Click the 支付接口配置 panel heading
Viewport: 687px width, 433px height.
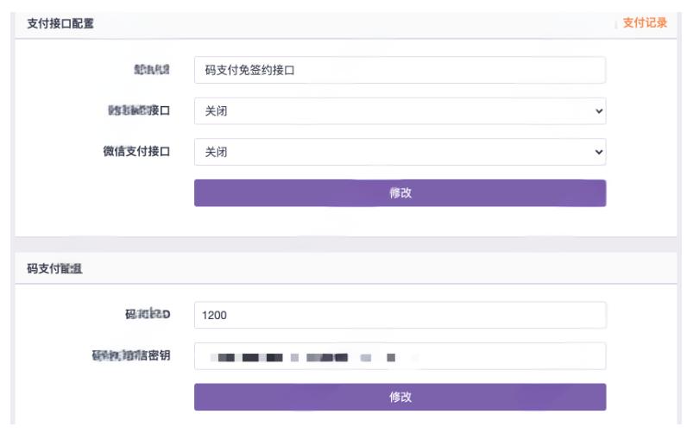tap(60, 24)
